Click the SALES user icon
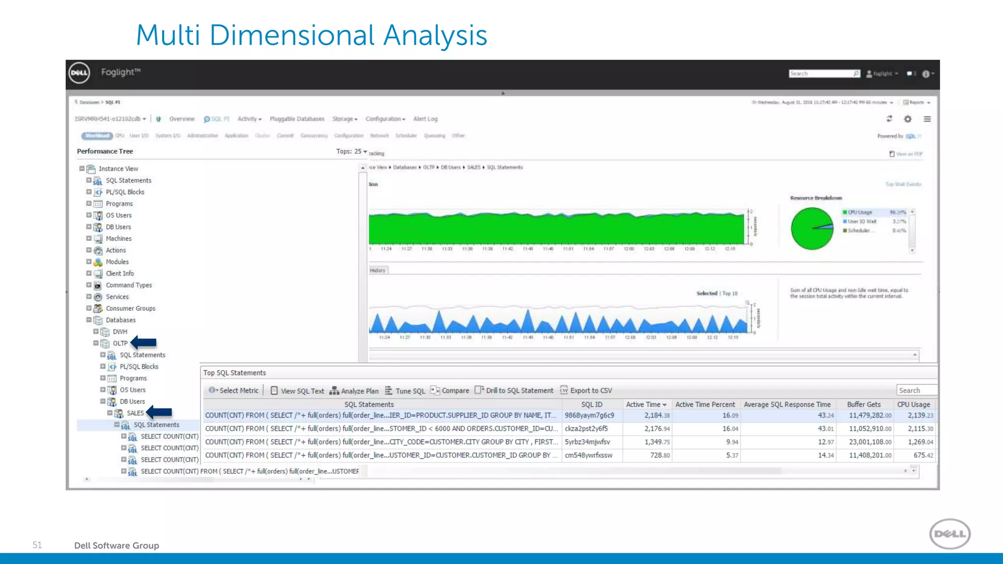Viewport: 1003px width, 564px height. click(119, 414)
